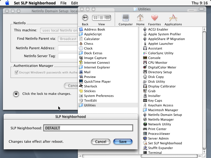Open the Edit menu
This screenshot has width=211, height=158.
coord(75,3)
